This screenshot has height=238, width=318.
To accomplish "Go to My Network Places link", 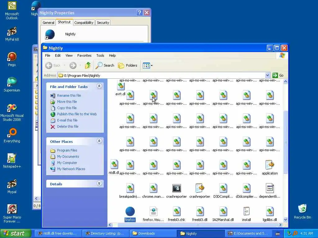I will [71, 169].
